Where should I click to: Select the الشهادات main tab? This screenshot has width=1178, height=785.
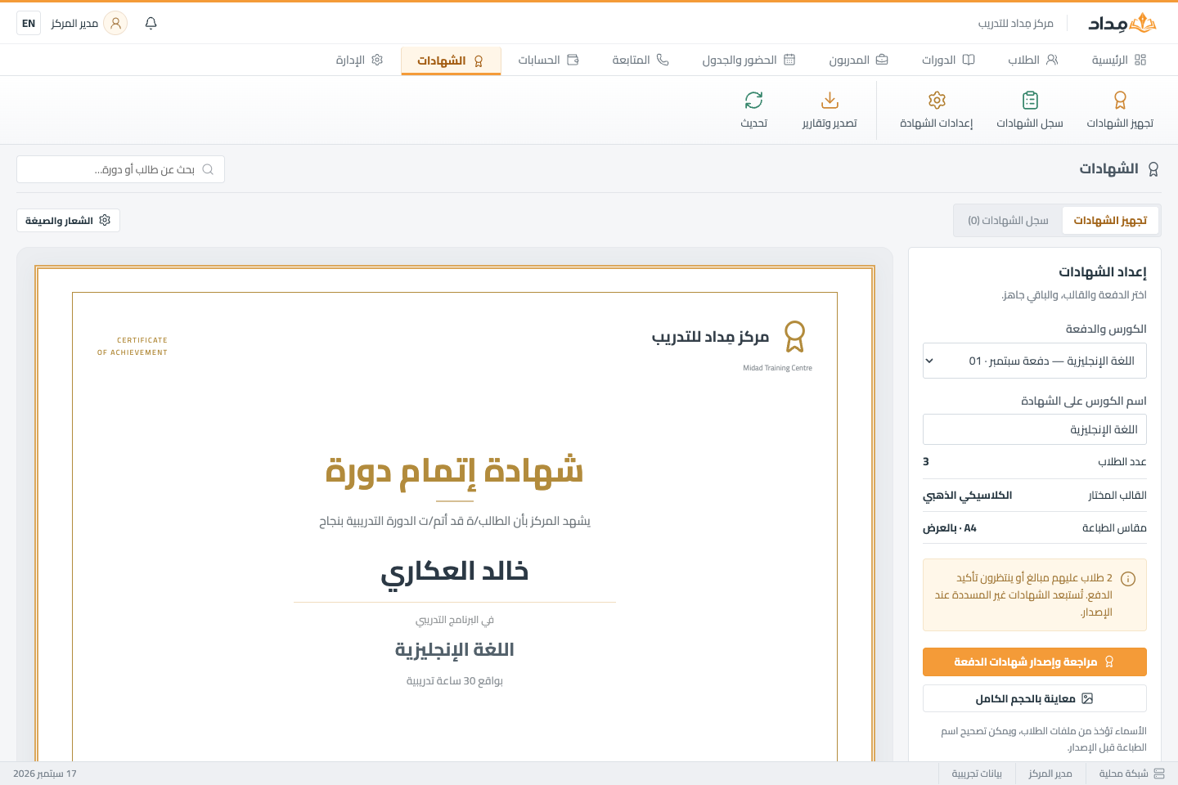(x=451, y=61)
